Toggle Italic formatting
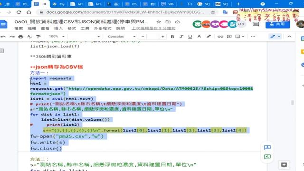Image resolution: width=304 pixels, height=171 pixels. pos(181,37)
